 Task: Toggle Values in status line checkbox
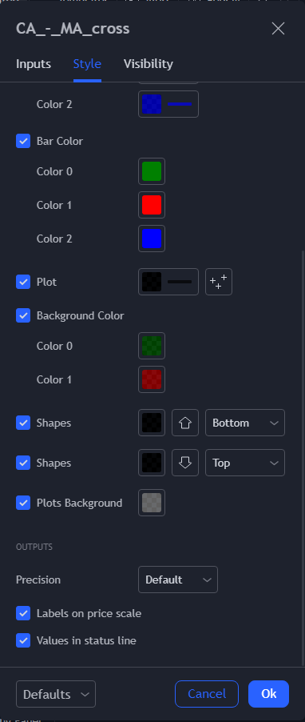[x=23, y=640]
